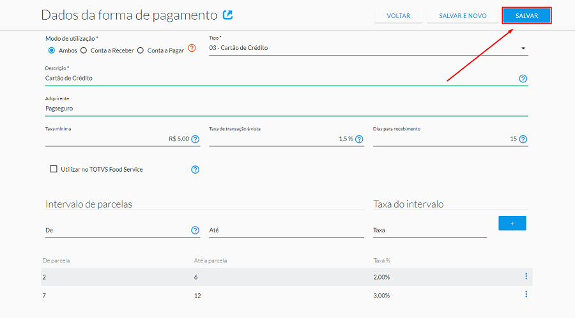
Task: Focus the Adquirente field showing Pagseguro
Action: (286, 109)
